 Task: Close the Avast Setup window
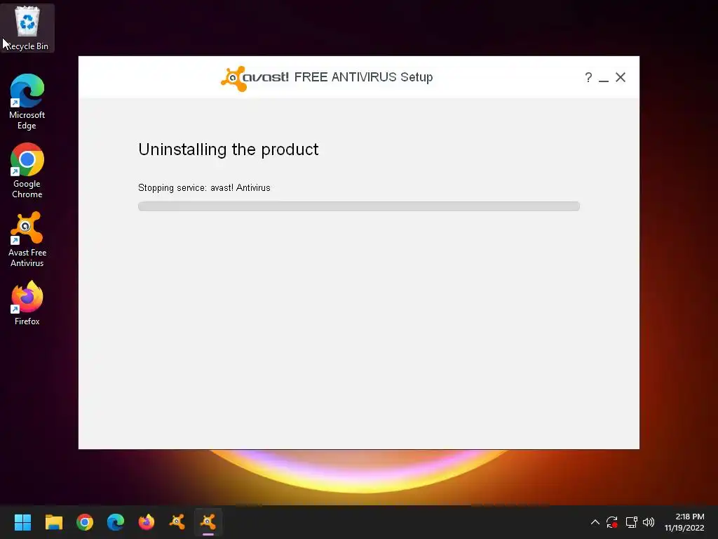(x=621, y=77)
